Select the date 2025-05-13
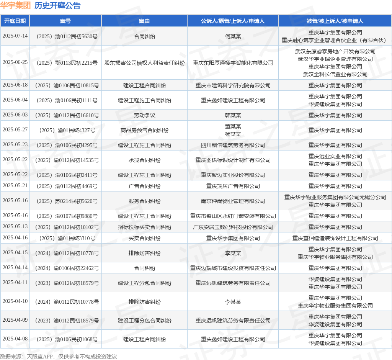This screenshot has width=392, height=360. click(15, 227)
